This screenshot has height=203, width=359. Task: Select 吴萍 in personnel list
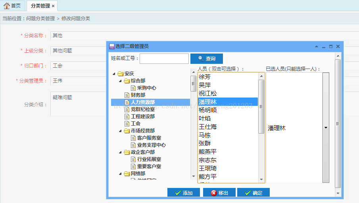pos(228,85)
